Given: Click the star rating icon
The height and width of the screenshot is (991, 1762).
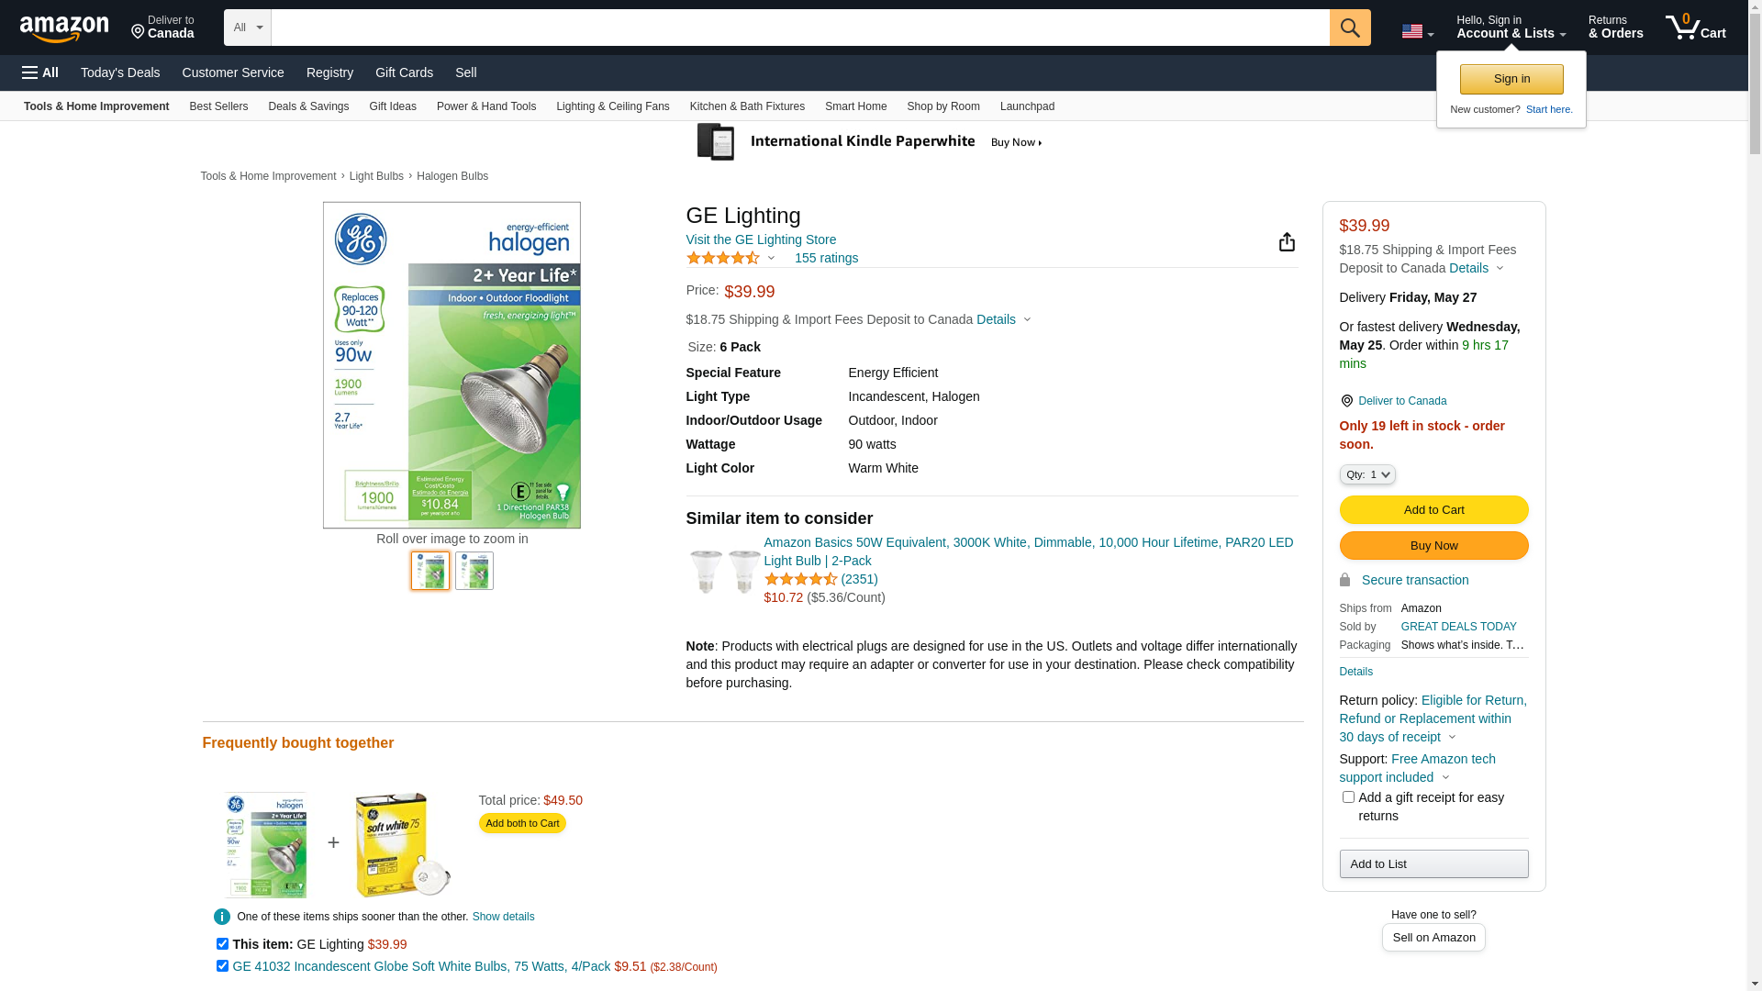Looking at the screenshot, I should (x=723, y=258).
